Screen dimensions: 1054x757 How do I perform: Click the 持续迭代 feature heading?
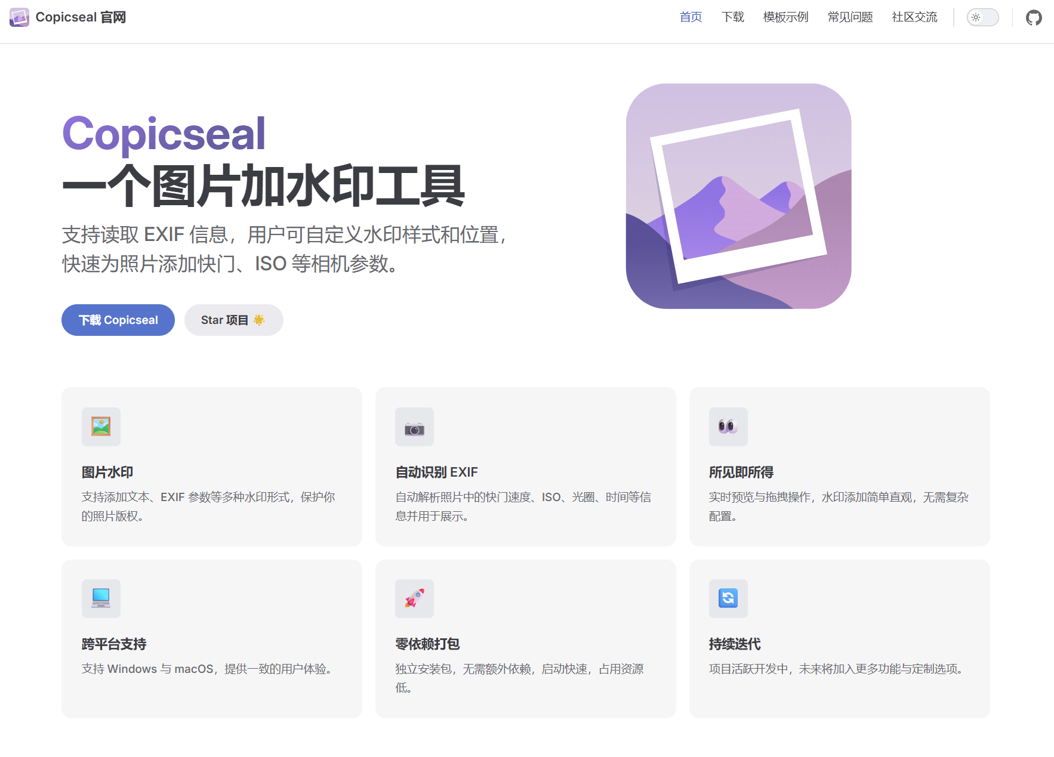pyautogui.click(x=735, y=644)
